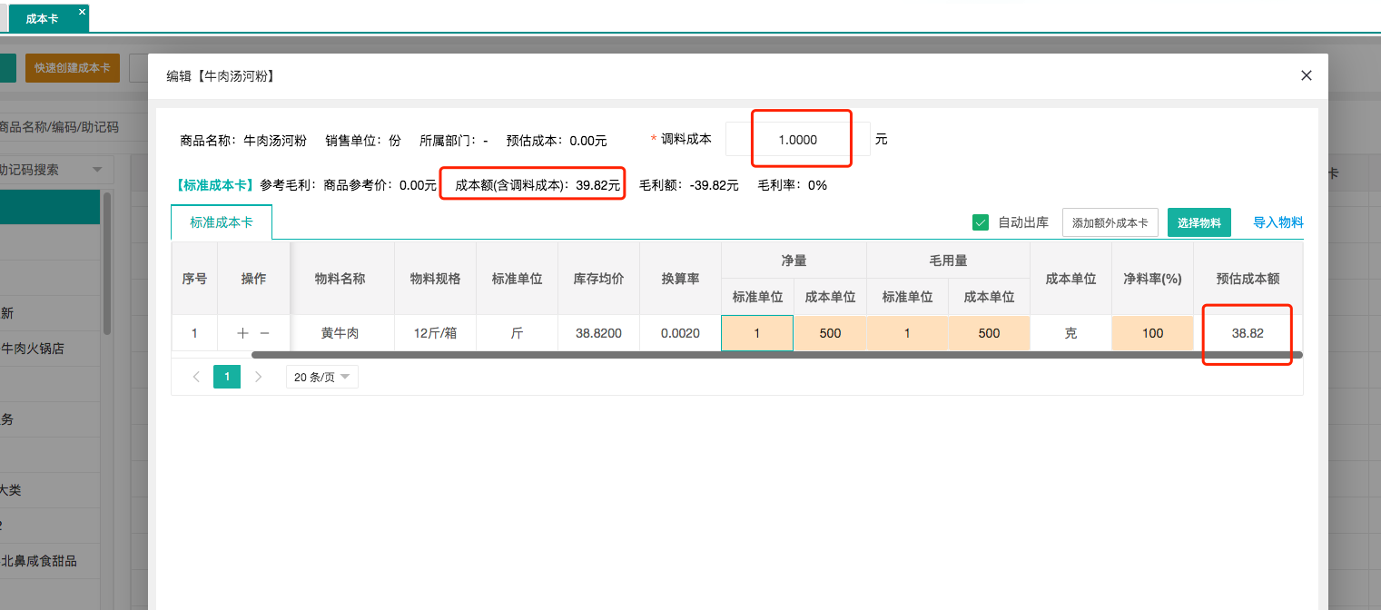
Task: Open the 导入物料 link
Action: 1277,222
